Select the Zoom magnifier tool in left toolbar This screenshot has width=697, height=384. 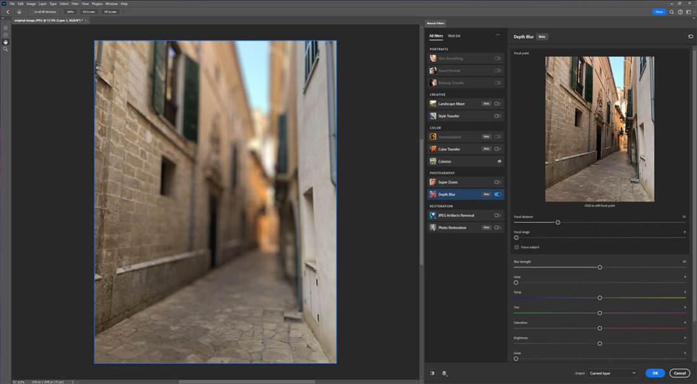coord(5,49)
